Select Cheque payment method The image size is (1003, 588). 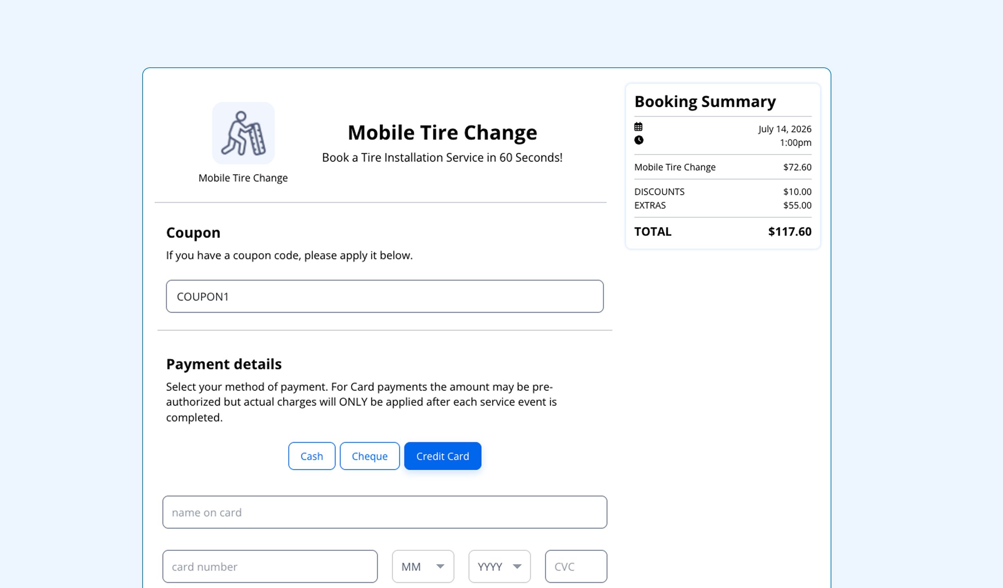(369, 456)
